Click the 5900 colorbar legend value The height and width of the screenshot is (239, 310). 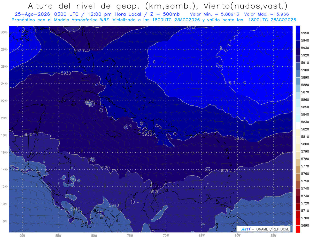click(305, 70)
